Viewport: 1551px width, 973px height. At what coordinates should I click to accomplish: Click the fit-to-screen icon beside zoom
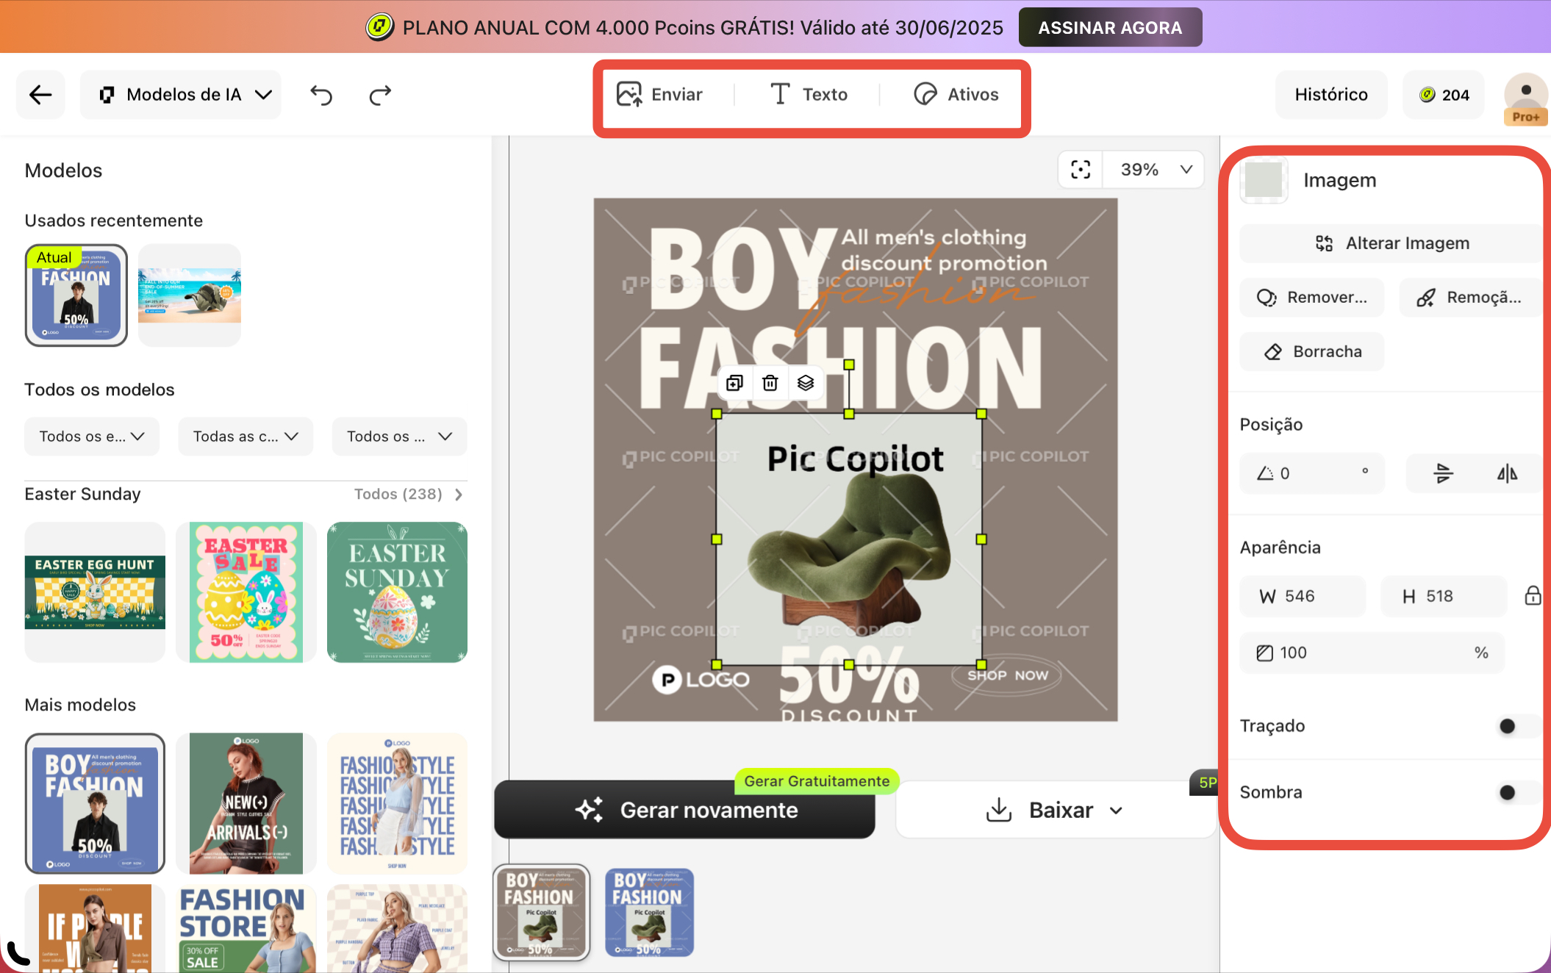pos(1081,170)
